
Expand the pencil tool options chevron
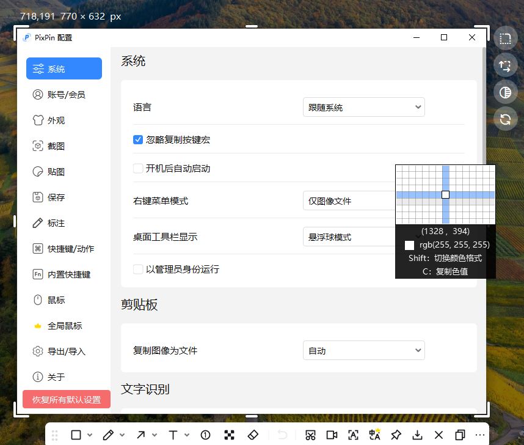tap(121, 435)
